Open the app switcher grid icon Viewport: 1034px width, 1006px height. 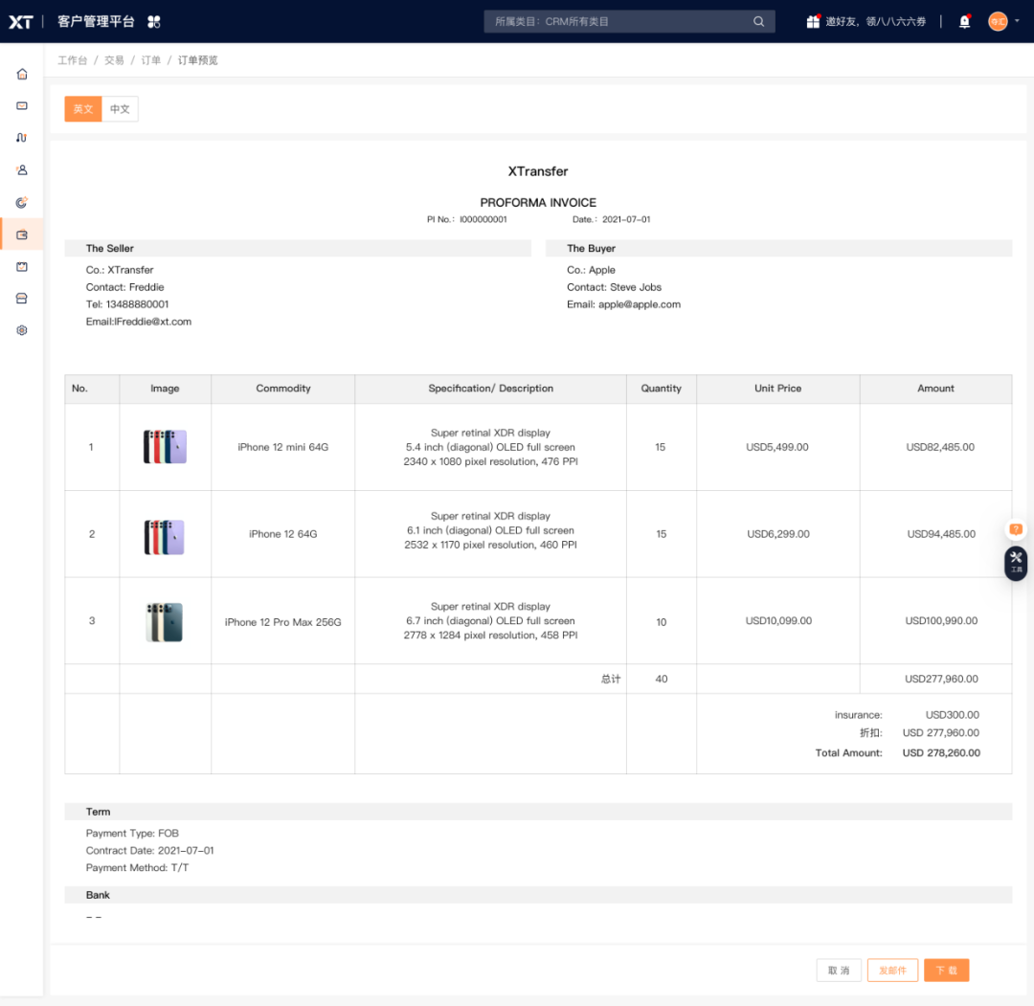point(153,22)
